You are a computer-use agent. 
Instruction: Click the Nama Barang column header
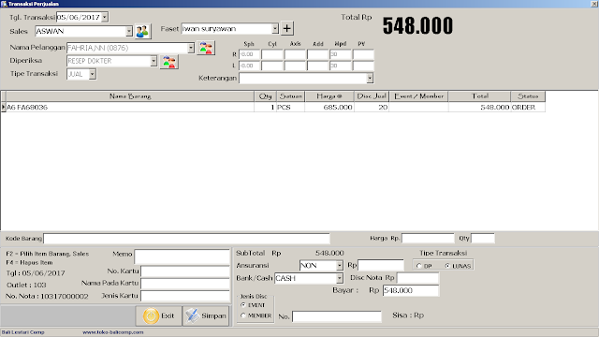(130, 96)
